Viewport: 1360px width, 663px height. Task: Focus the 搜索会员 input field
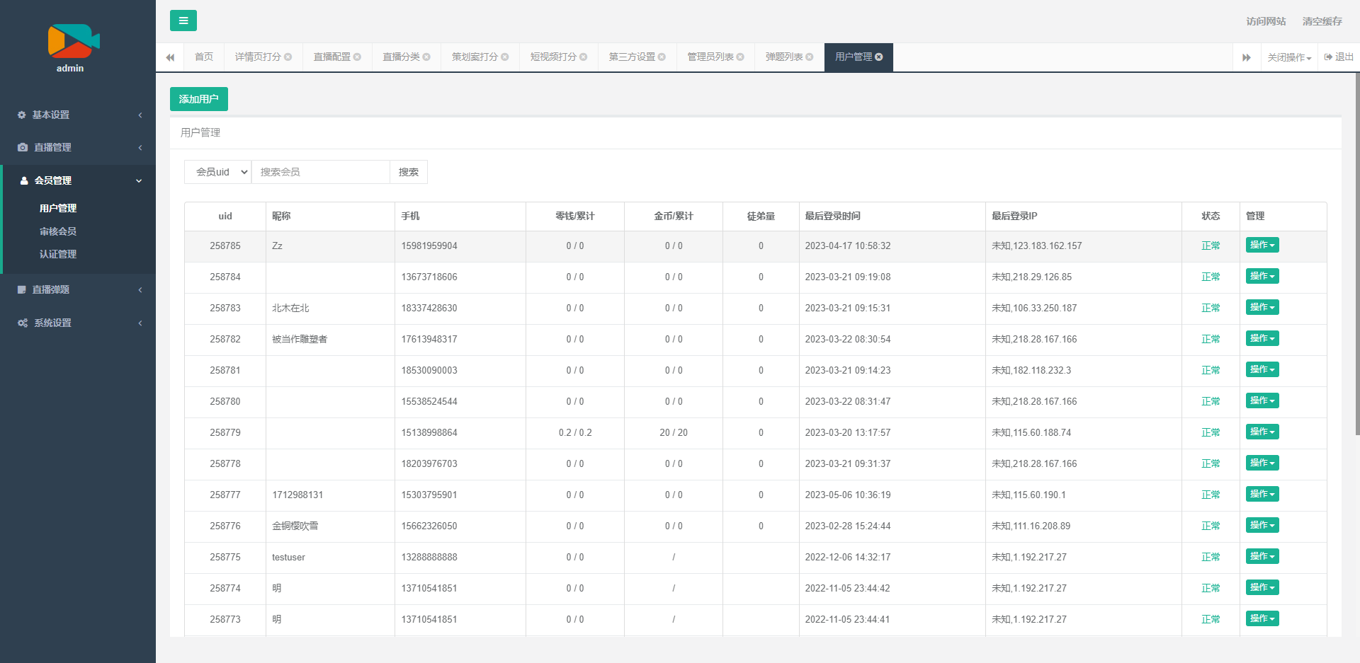coord(321,172)
